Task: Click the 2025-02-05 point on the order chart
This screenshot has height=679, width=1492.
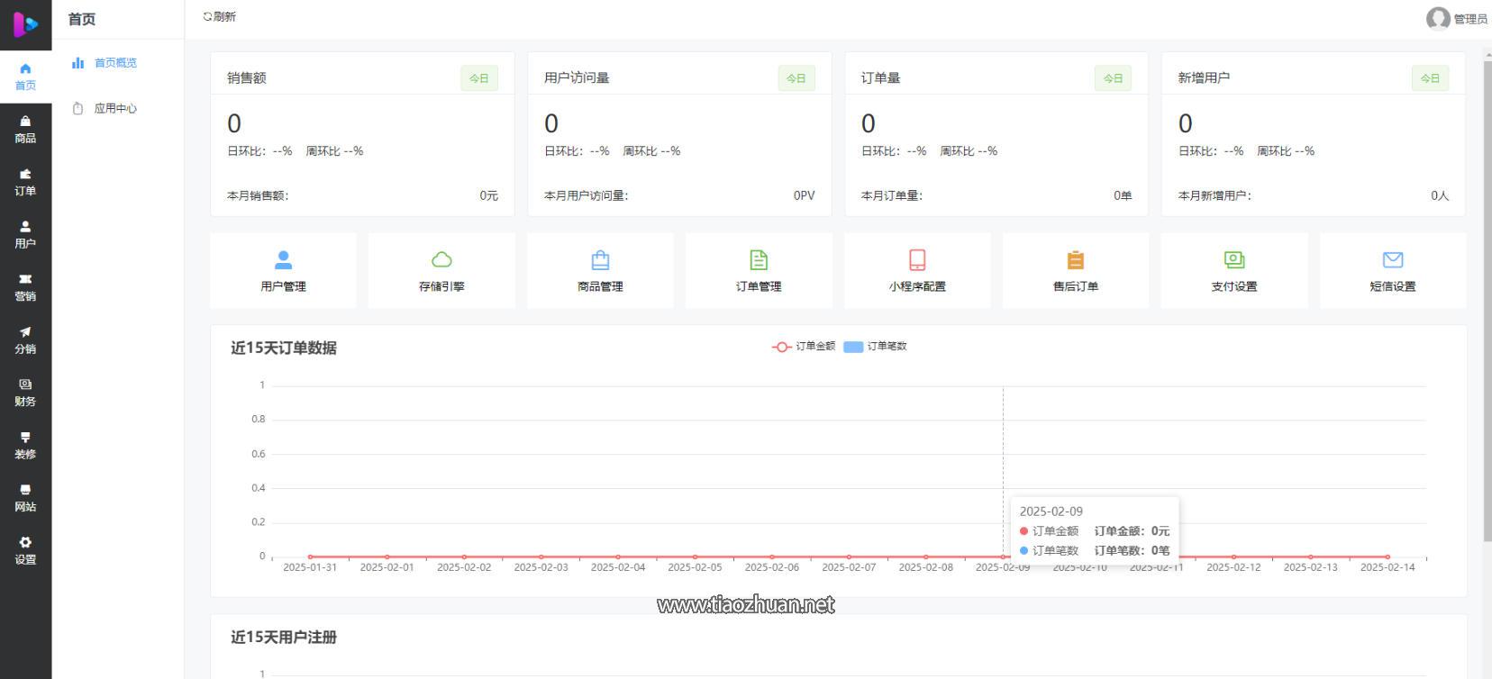Action: [x=695, y=557]
